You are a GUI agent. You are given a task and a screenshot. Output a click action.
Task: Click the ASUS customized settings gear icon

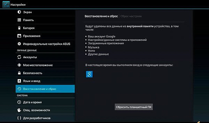(19, 44)
